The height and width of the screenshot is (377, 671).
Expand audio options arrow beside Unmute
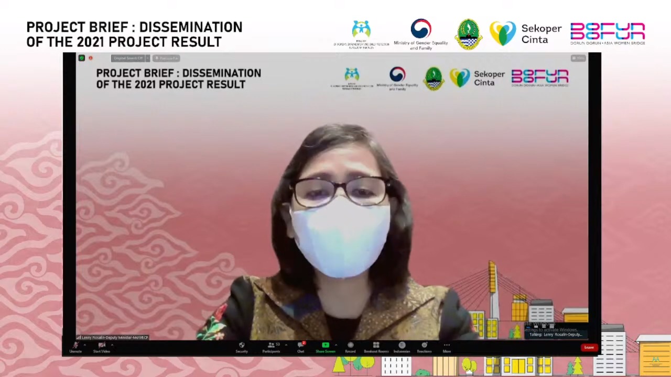point(84,345)
